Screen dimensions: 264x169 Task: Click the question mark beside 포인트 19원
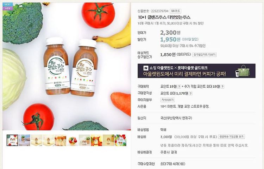179,87
